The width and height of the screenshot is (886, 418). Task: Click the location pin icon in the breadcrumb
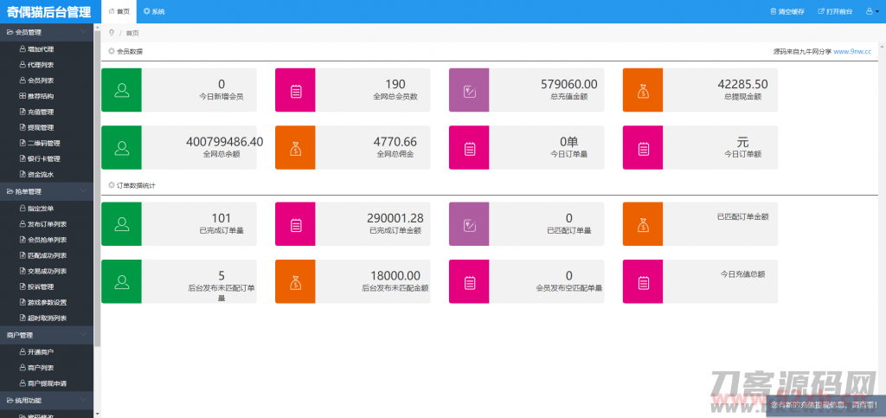pos(111,33)
